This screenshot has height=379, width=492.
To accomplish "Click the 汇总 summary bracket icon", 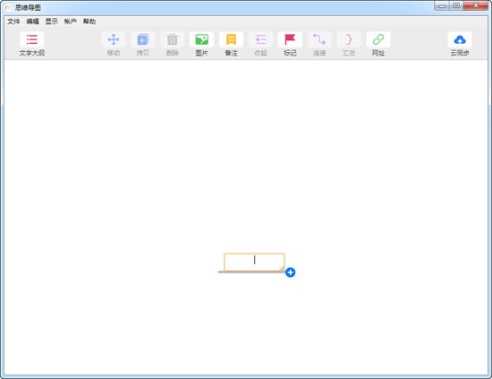I will tap(349, 39).
